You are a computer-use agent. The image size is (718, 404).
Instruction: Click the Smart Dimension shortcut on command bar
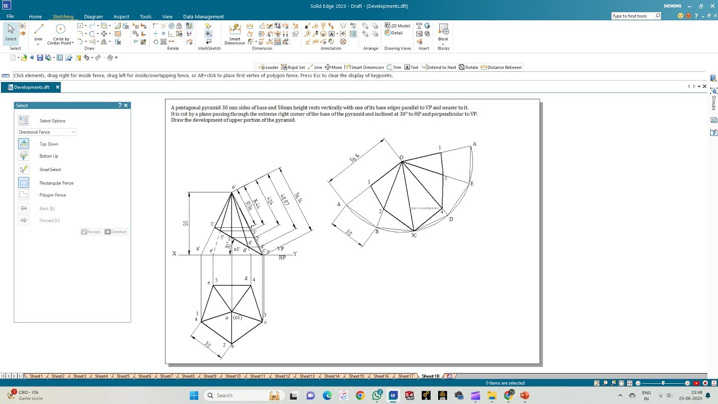point(365,67)
